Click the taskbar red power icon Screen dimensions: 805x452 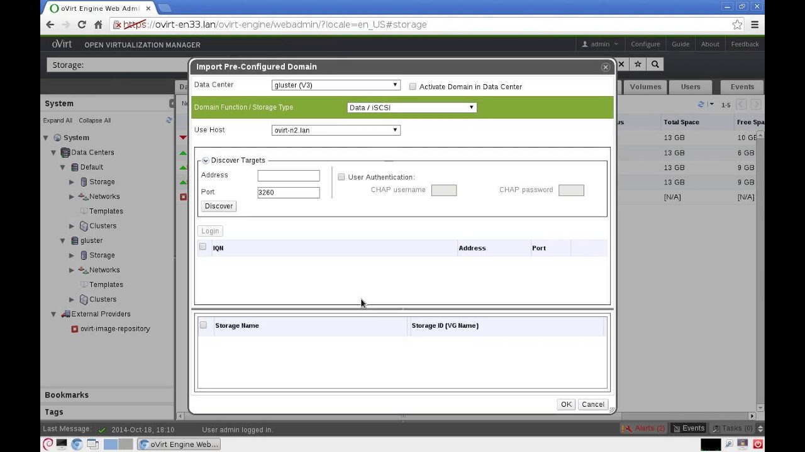(758, 444)
